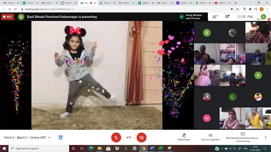
Task: Turn on captions
Action: (210, 137)
